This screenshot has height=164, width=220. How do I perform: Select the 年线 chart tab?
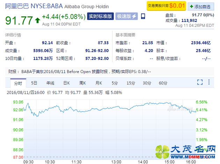(50, 83)
